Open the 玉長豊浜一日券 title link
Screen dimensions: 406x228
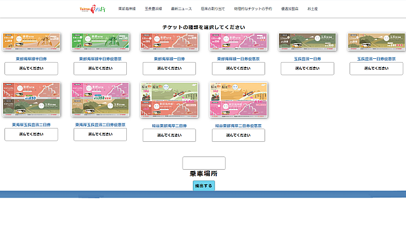pyautogui.click(x=307, y=59)
